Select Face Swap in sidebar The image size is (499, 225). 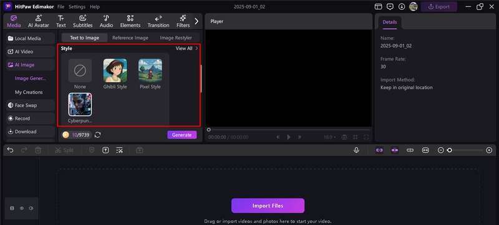(31, 105)
